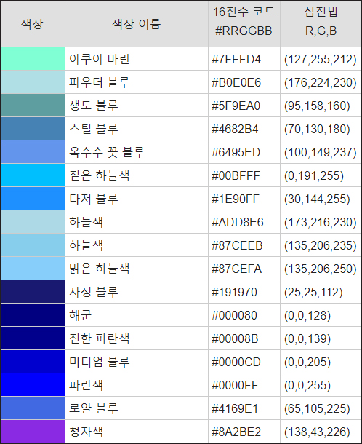This screenshot has width=362, height=444.
Task: Pick the pure blue 파란색 swatch
Action: pyautogui.click(x=33, y=384)
